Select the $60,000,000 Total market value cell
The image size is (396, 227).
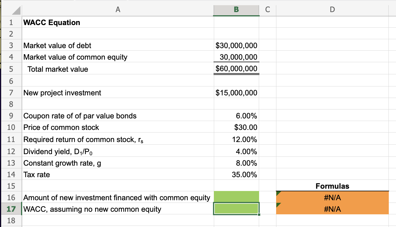(236, 69)
